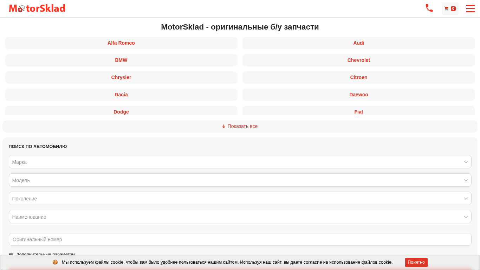Image resolution: width=480 pixels, height=270 pixels.
Task: Accept cookies with Понятно button
Action: click(416, 262)
